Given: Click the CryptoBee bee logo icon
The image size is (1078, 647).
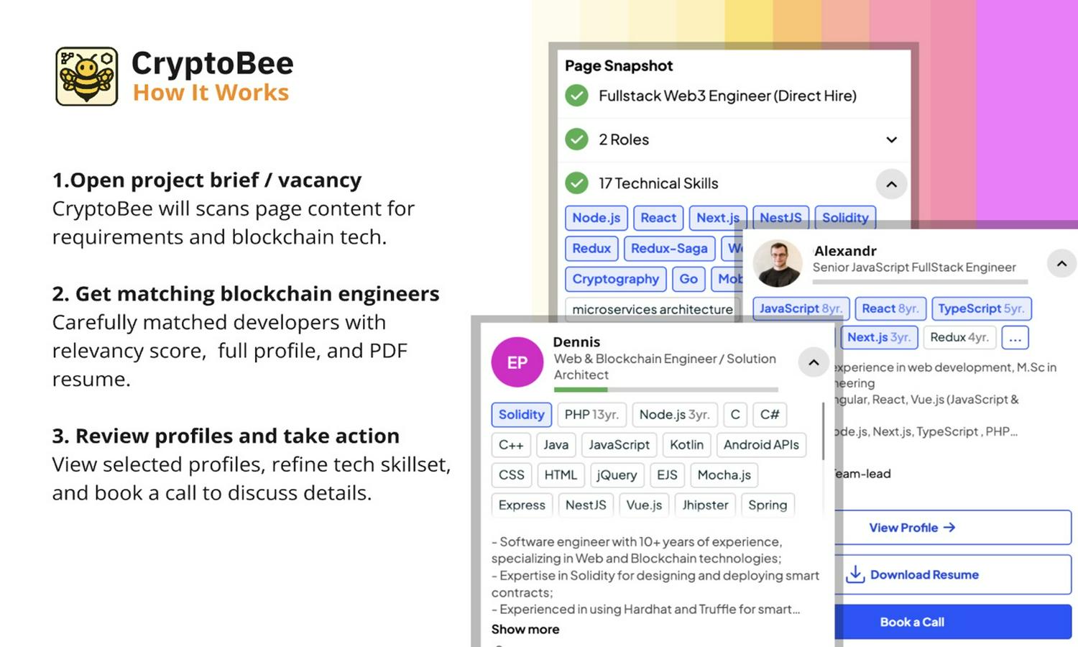Looking at the screenshot, I should point(86,76).
